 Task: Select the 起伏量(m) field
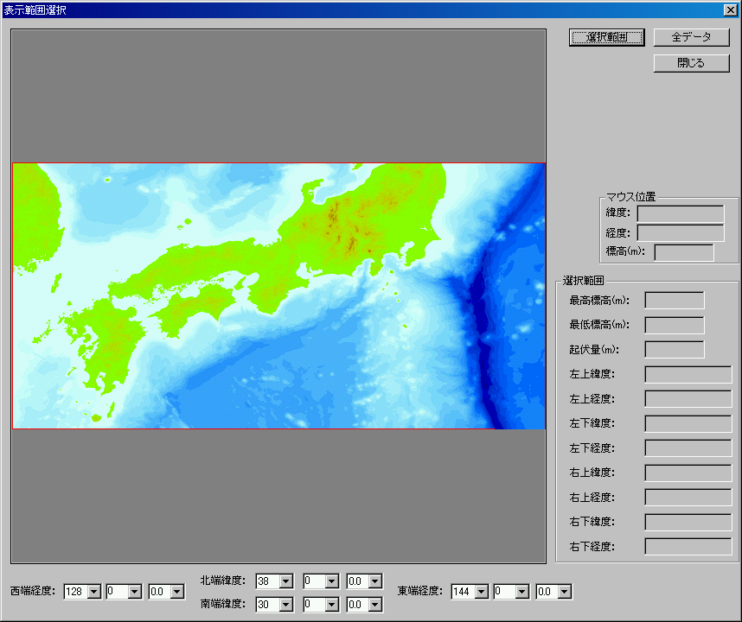[675, 350]
